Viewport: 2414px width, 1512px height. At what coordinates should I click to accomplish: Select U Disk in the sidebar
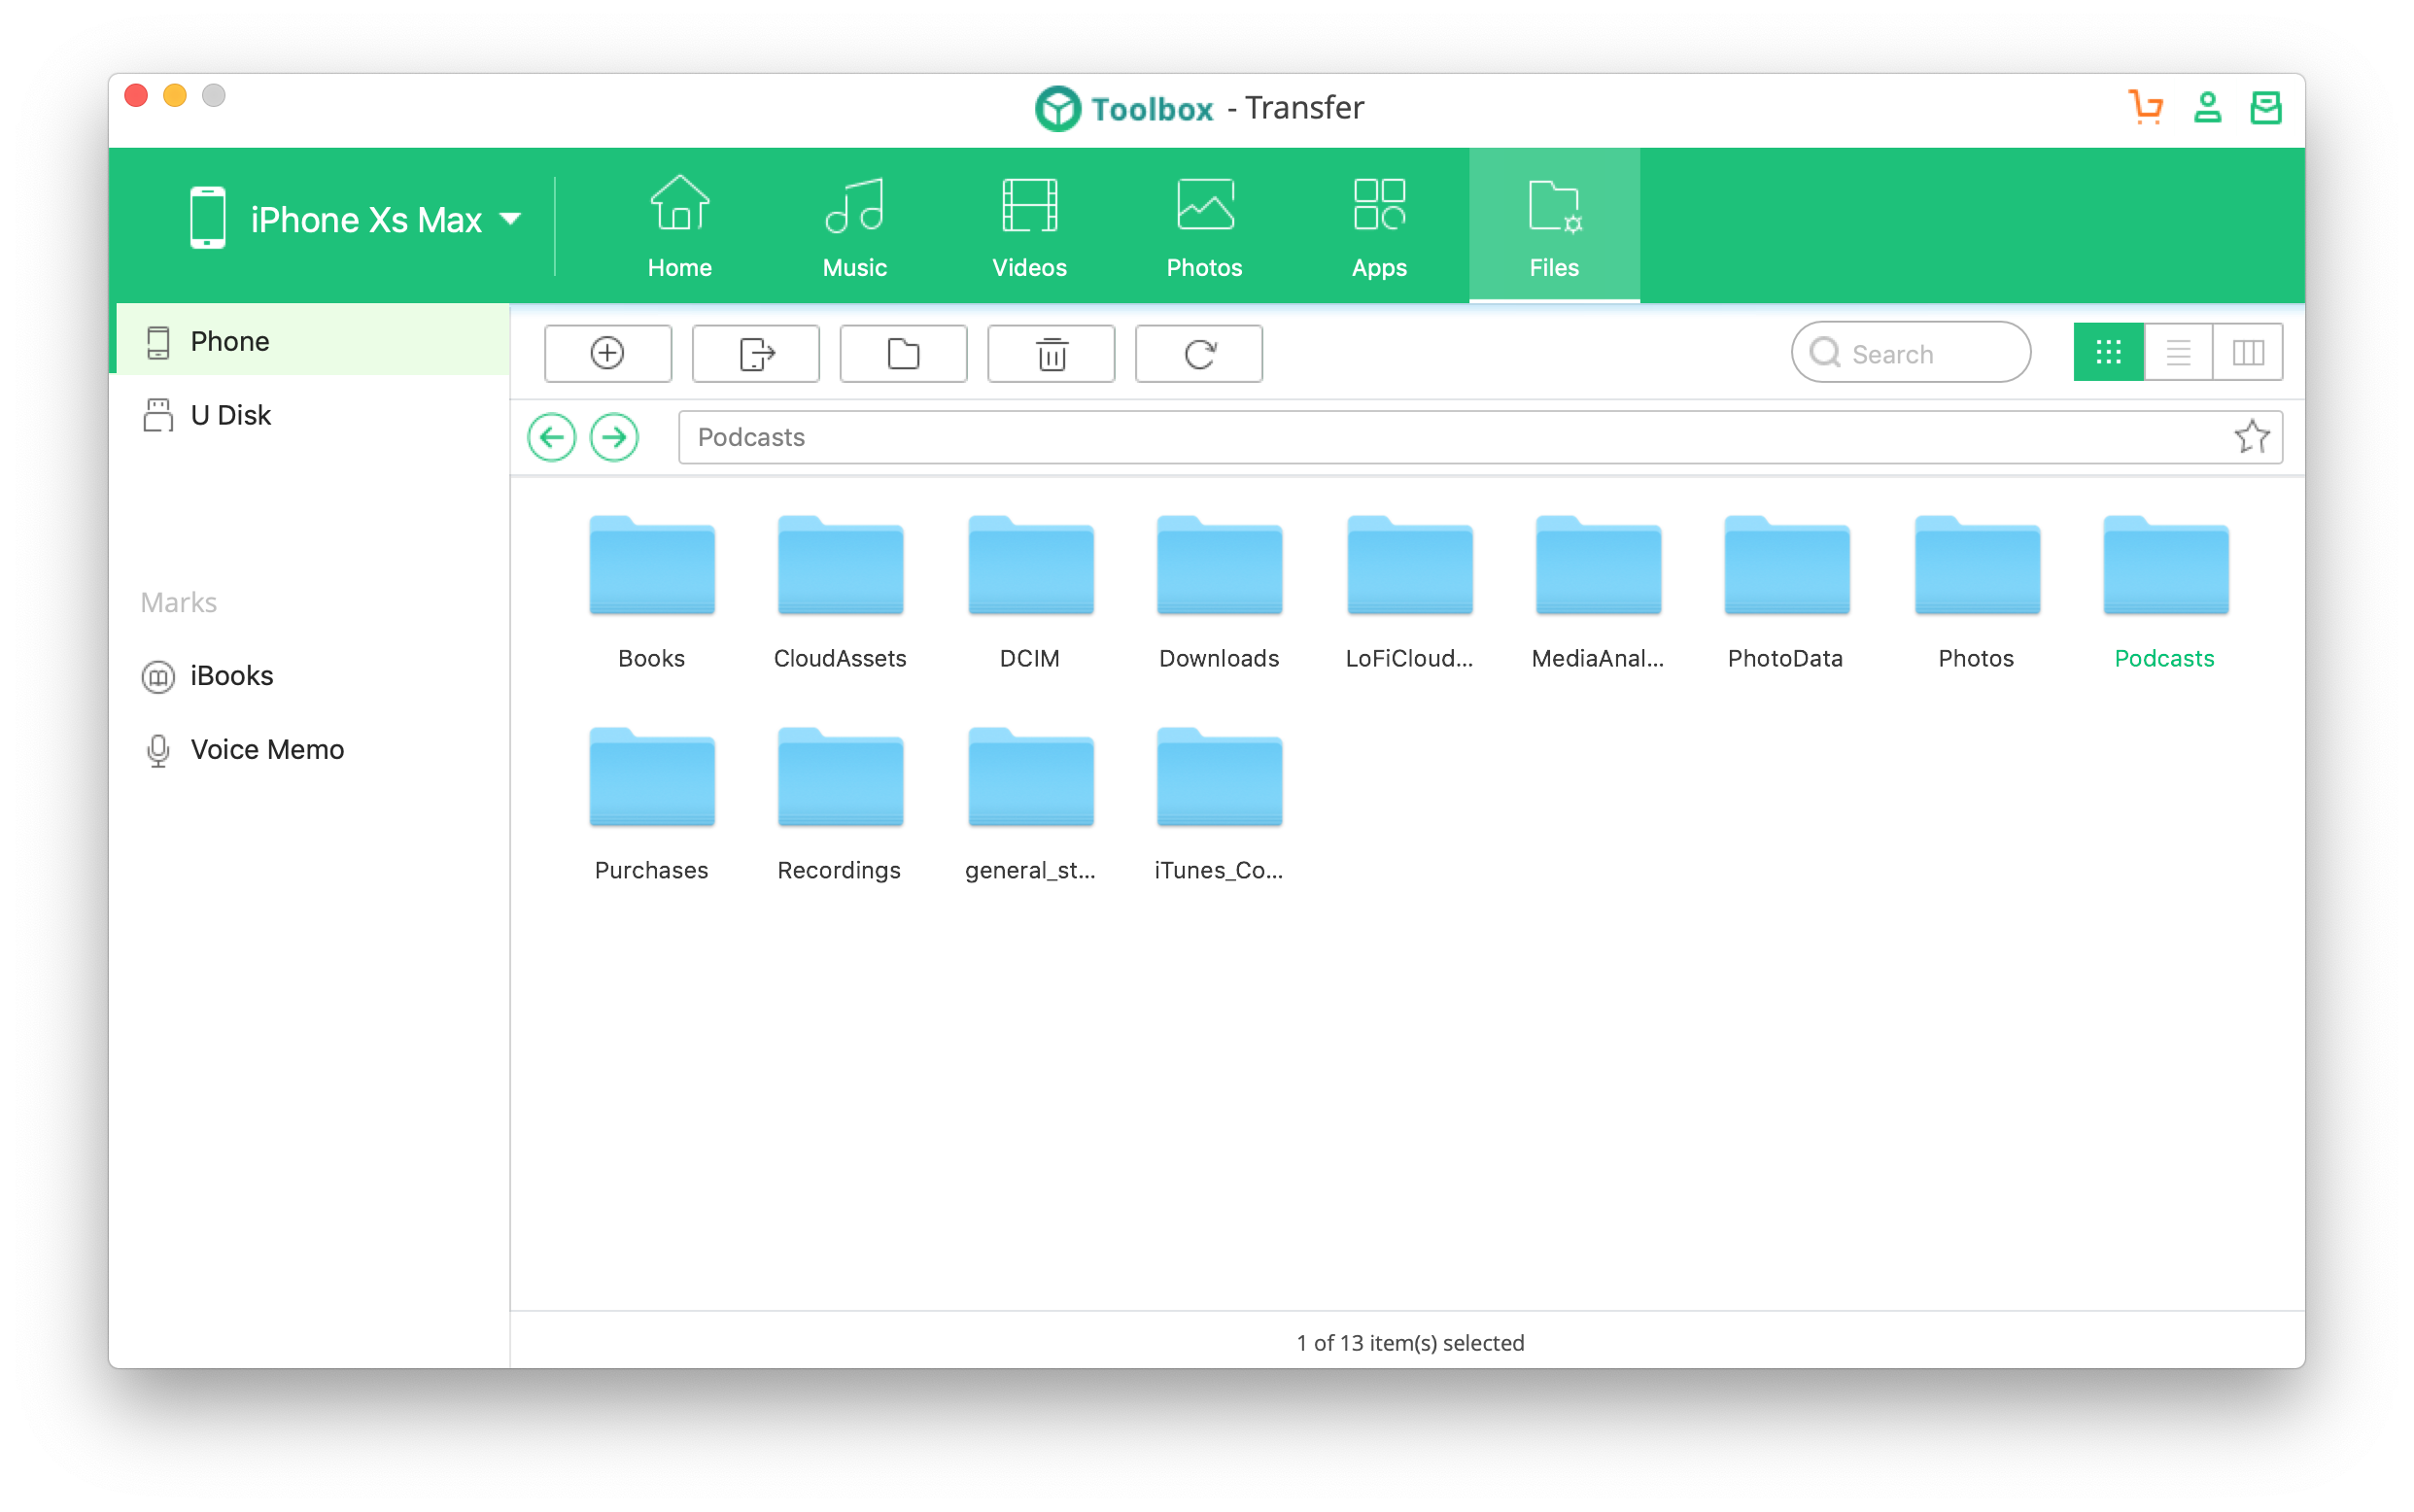[230, 415]
